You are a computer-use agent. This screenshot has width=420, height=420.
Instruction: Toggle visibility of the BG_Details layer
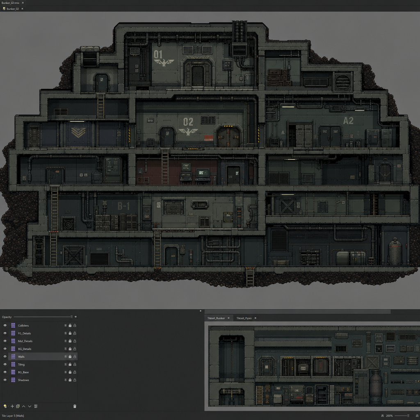(x=5, y=349)
